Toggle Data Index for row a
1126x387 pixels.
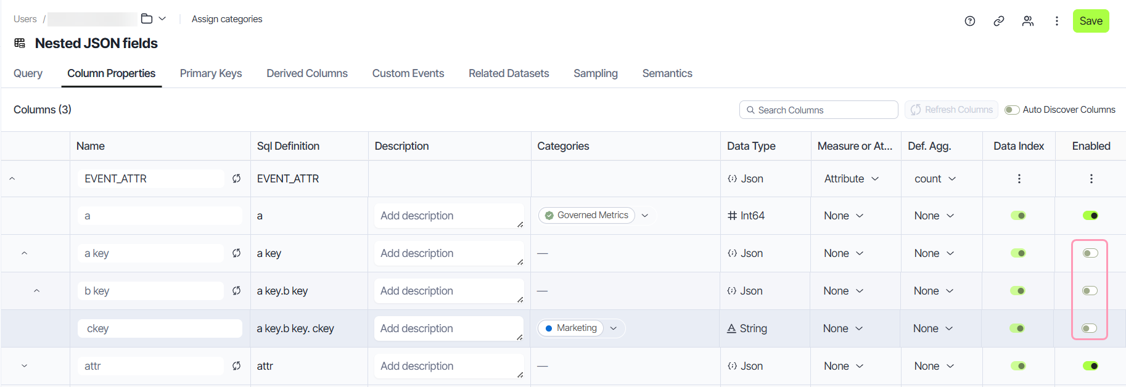pyautogui.click(x=1018, y=216)
